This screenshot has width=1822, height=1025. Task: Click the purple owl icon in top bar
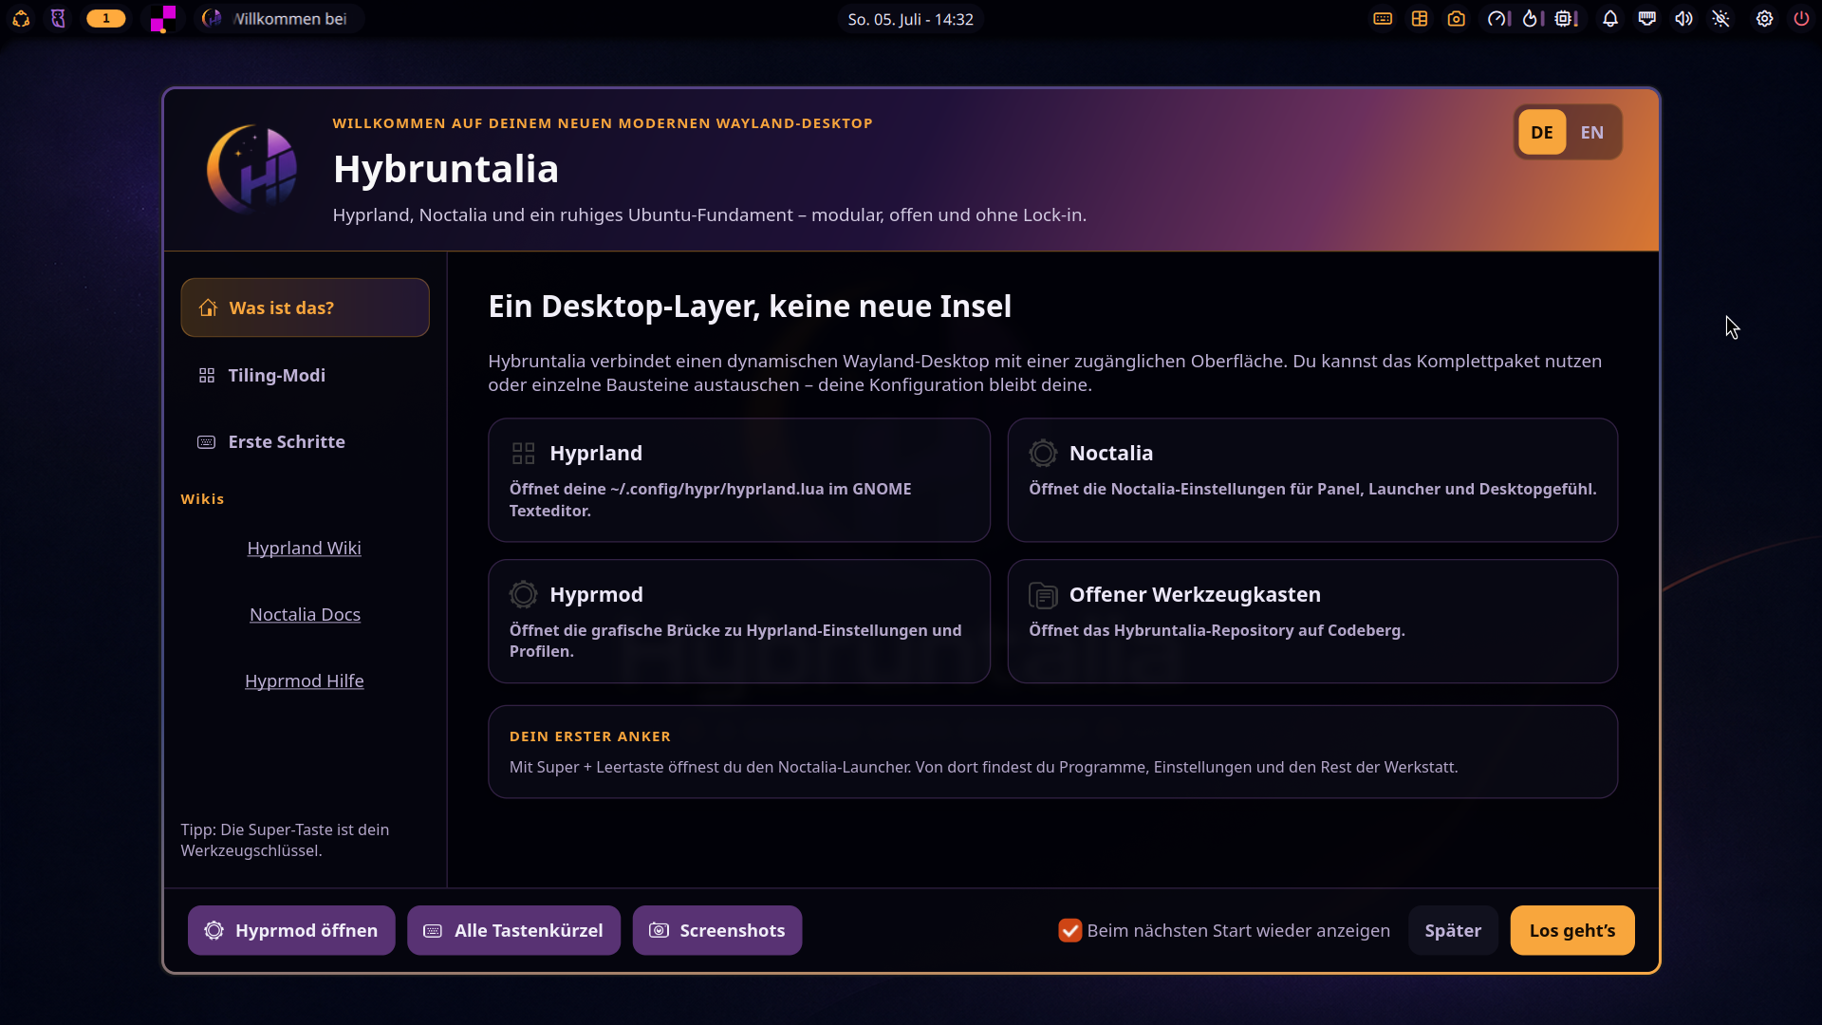(x=58, y=19)
